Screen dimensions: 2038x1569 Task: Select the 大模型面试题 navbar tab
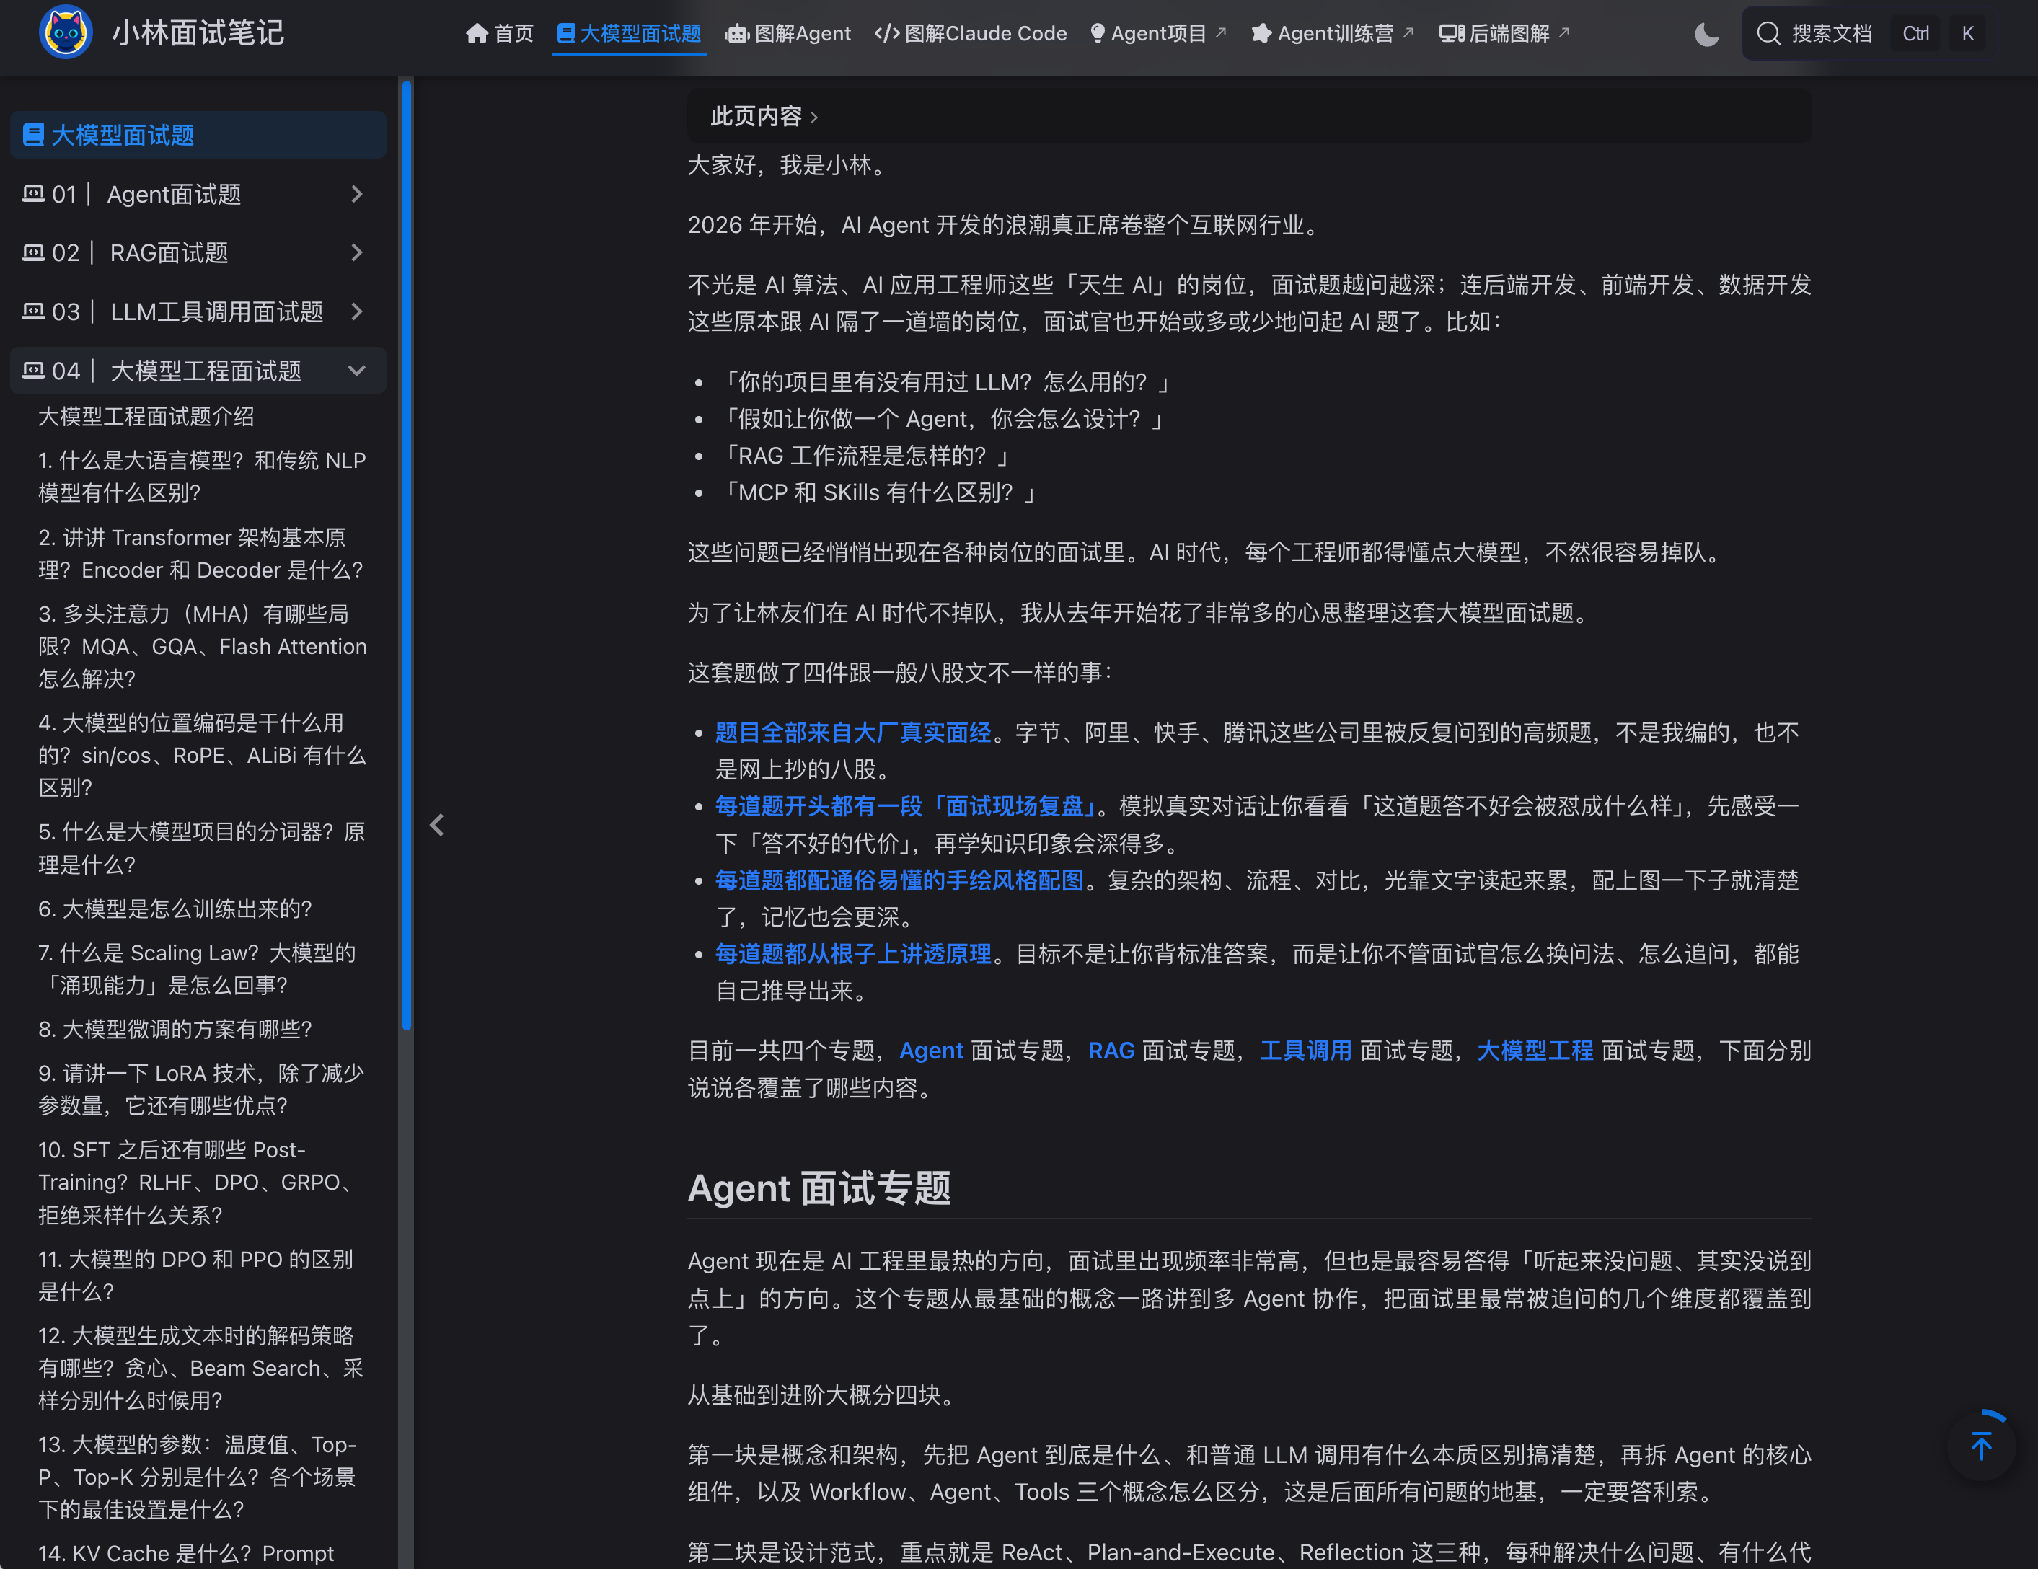coord(629,34)
